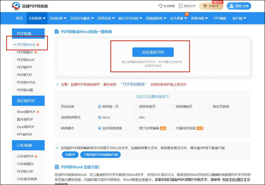Viewport: 265px width, 185px height.
Task: Open PDF转图片 in sidebar
Action: point(25,52)
